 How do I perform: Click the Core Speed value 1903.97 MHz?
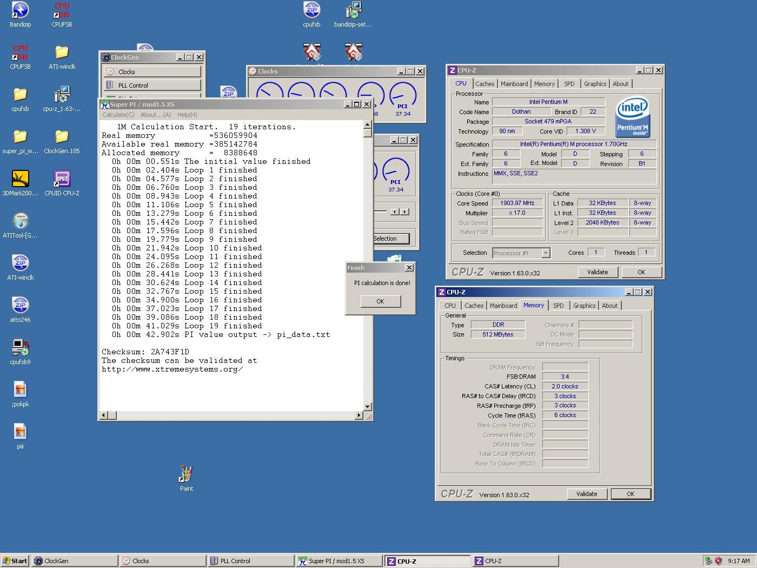pyautogui.click(x=517, y=203)
